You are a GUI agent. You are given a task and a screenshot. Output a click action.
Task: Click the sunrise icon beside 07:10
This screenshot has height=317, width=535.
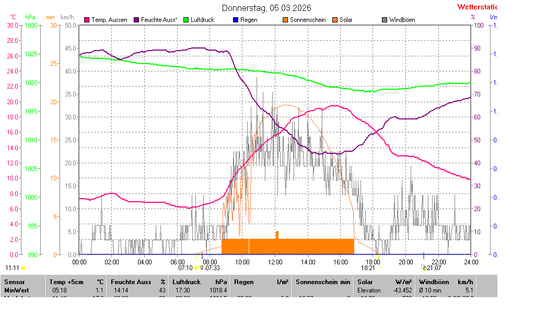196,268
